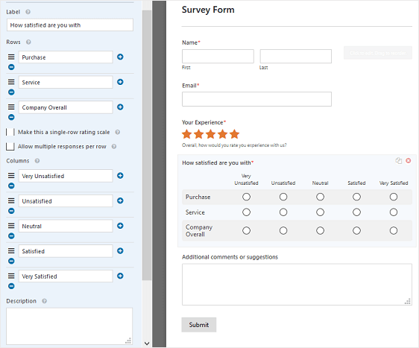Viewport: 419px width, 348px height.
Task: Reorder handle for Purchase row
Action: click(x=11, y=57)
